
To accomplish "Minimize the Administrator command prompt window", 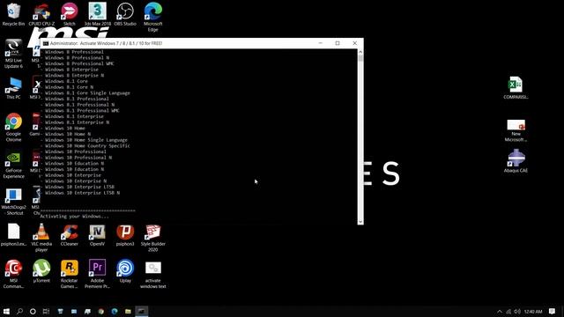I will click(321, 43).
